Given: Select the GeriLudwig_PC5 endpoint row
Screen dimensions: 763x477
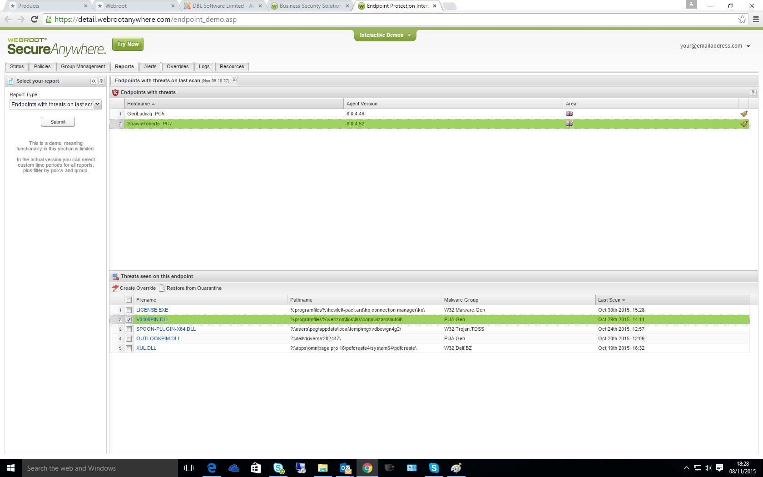Looking at the screenshot, I should tap(429, 114).
